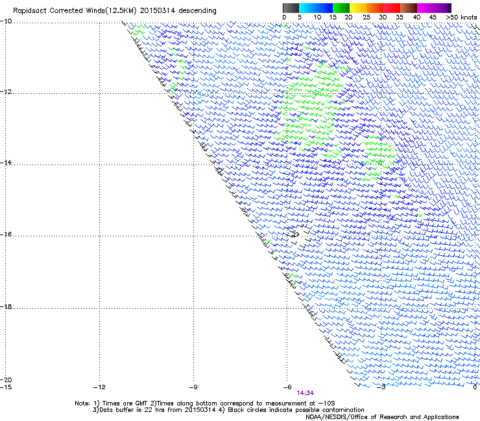Click the purple 14:34 time label
Image resolution: width=480 pixels, height=421 pixels.
click(x=306, y=393)
